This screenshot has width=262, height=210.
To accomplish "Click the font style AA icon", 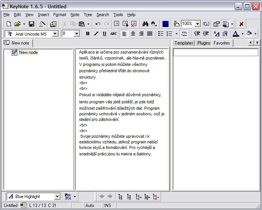I will click(x=217, y=34).
